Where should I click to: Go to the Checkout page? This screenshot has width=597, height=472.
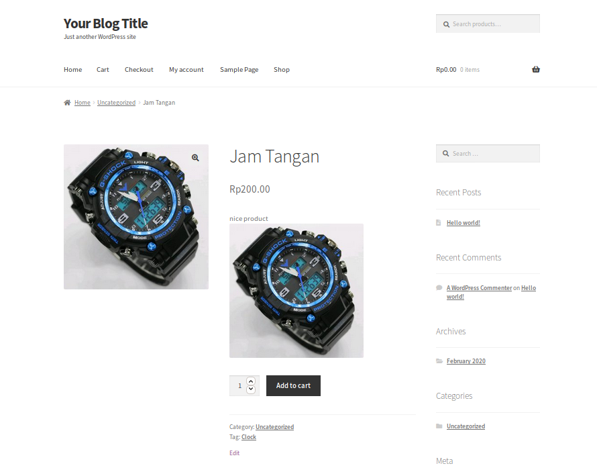[x=139, y=70]
